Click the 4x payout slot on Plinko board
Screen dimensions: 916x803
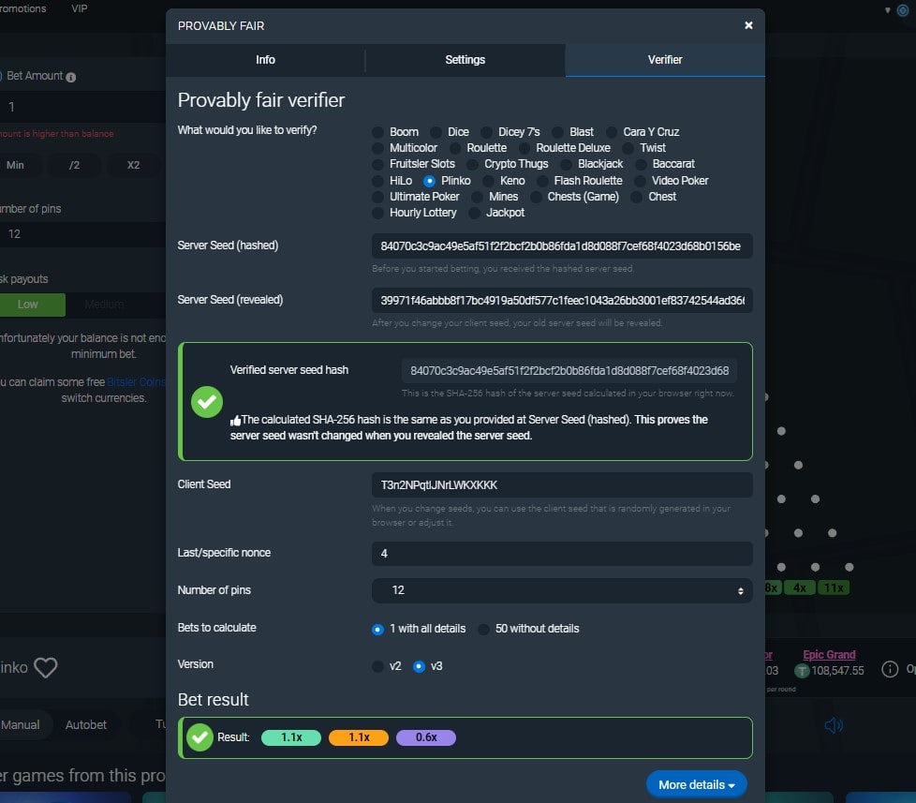pos(800,587)
